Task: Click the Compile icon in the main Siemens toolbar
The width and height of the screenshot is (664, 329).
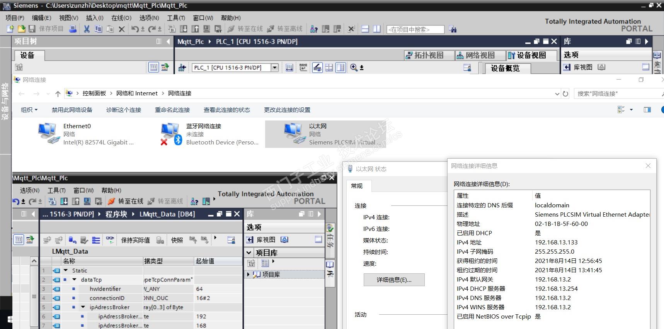Action: pos(172,29)
